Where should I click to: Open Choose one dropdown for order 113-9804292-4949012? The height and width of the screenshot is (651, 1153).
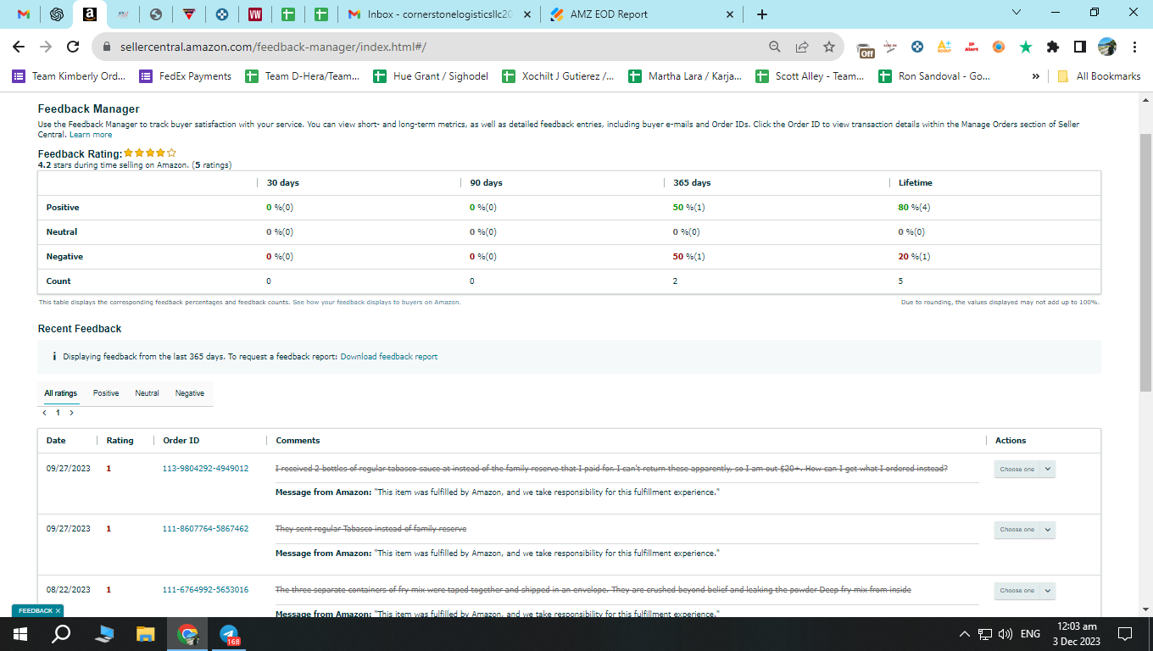[1025, 469]
